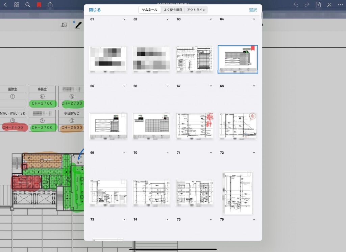Bookmark the page 69 thumbnail

click(x=123, y=115)
